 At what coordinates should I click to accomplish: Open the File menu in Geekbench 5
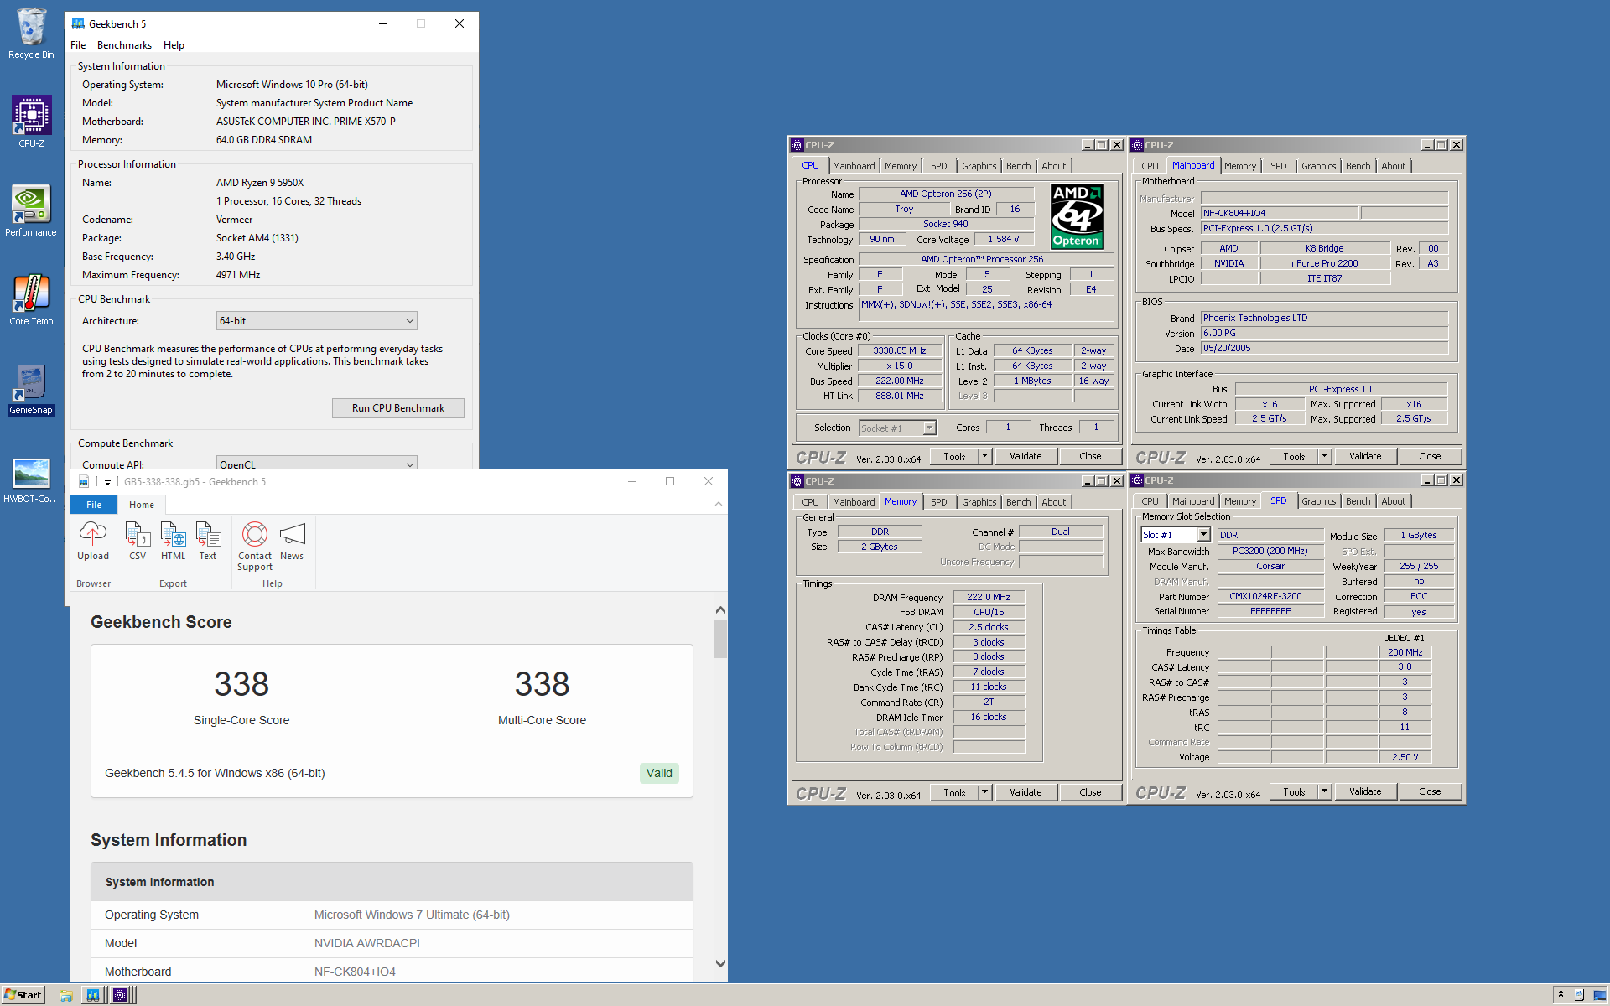(78, 45)
